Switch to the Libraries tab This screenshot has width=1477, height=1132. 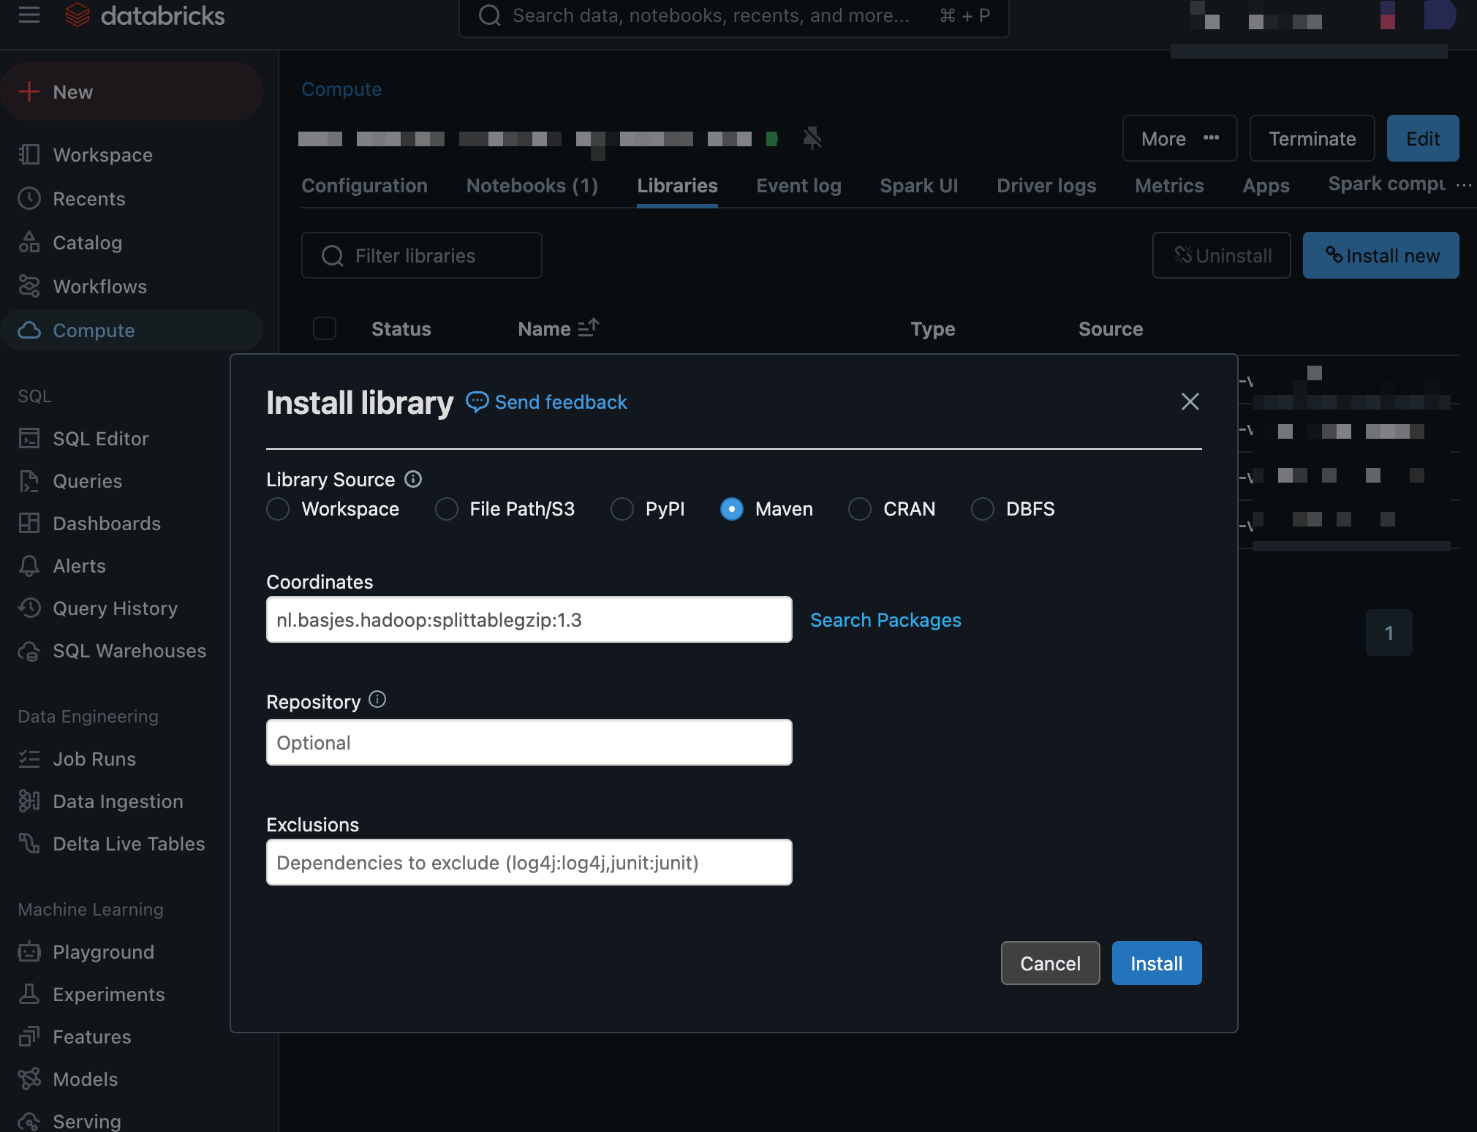677,186
